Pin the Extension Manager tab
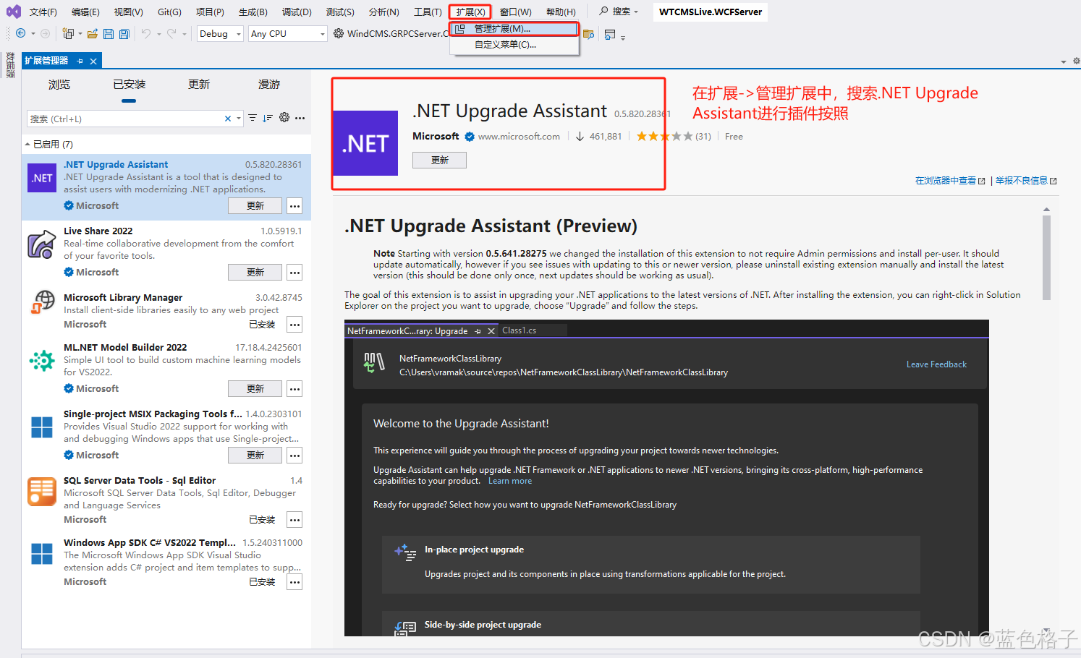The image size is (1081, 658). (x=80, y=61)
